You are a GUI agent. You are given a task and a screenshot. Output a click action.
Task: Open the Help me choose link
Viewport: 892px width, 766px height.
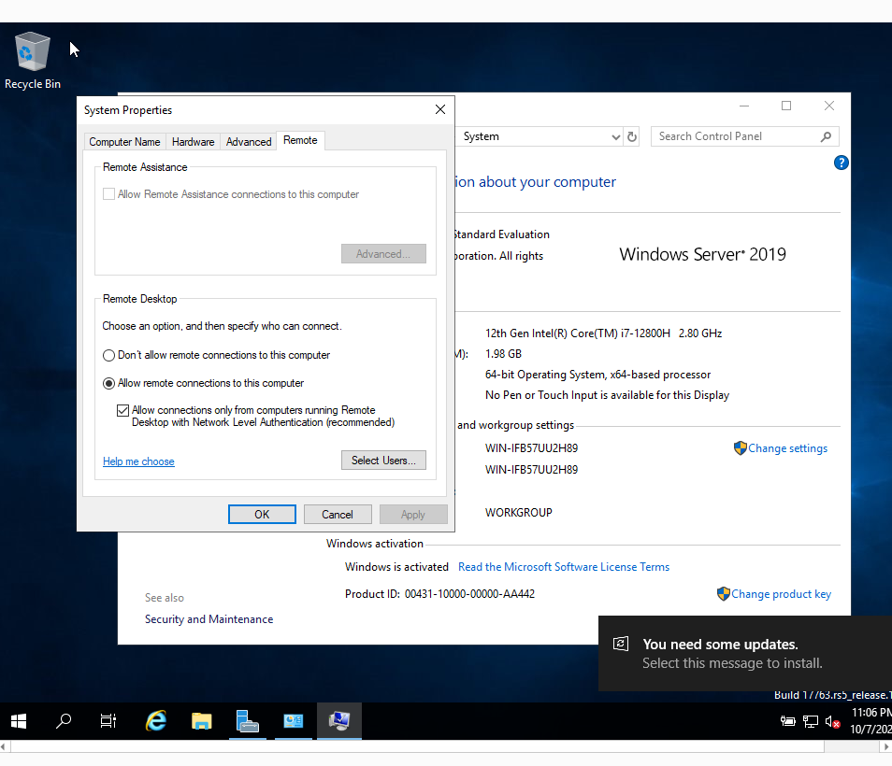point(138,461)
